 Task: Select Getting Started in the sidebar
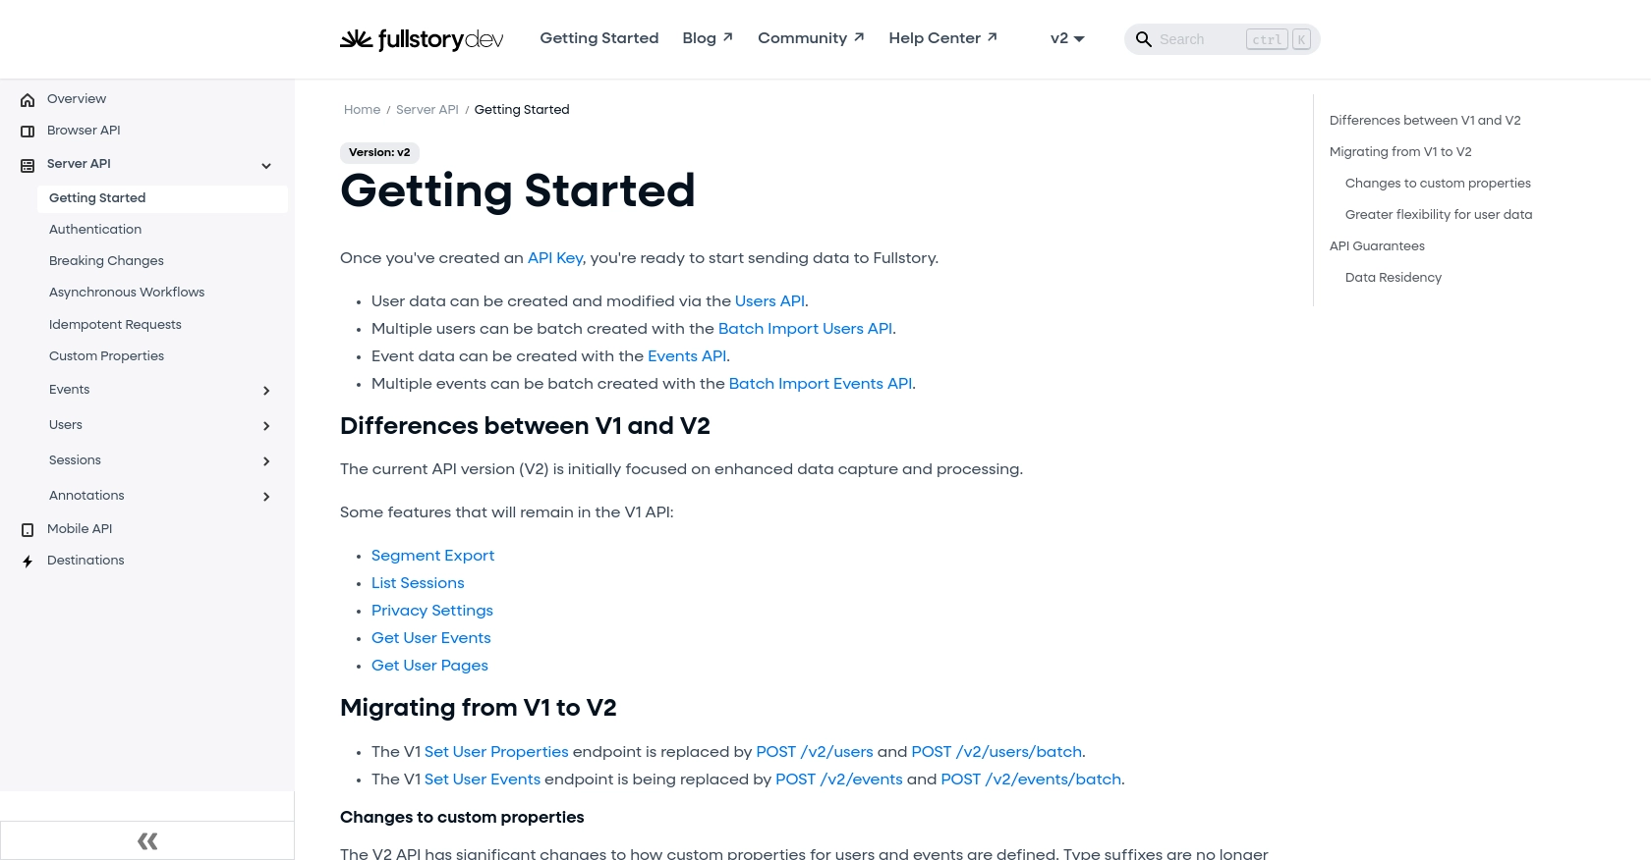[x=162, y=198]
